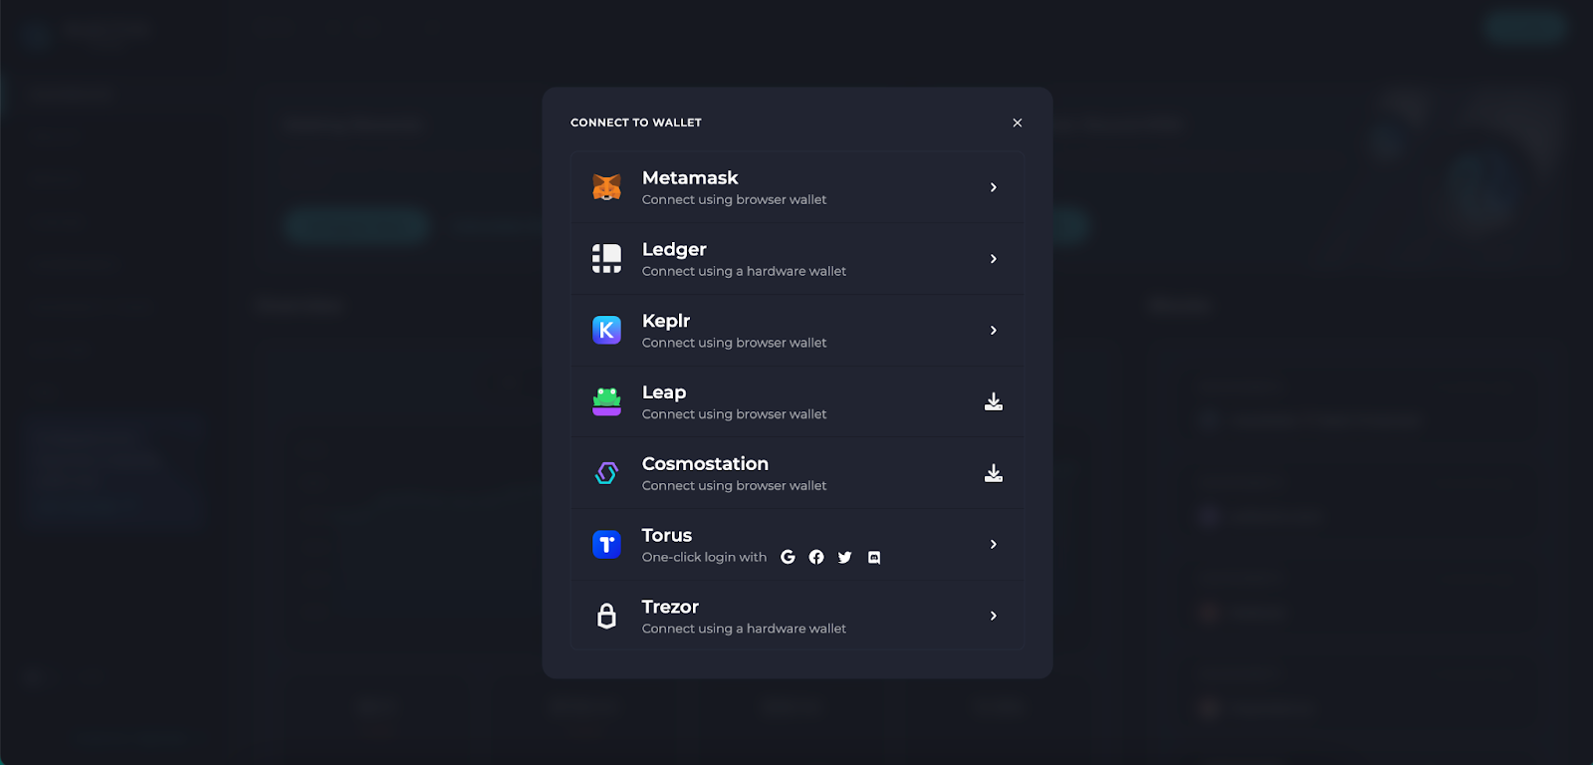Click the Ledger logo icon
This screenshot has height=765, width=1593.
606,259
